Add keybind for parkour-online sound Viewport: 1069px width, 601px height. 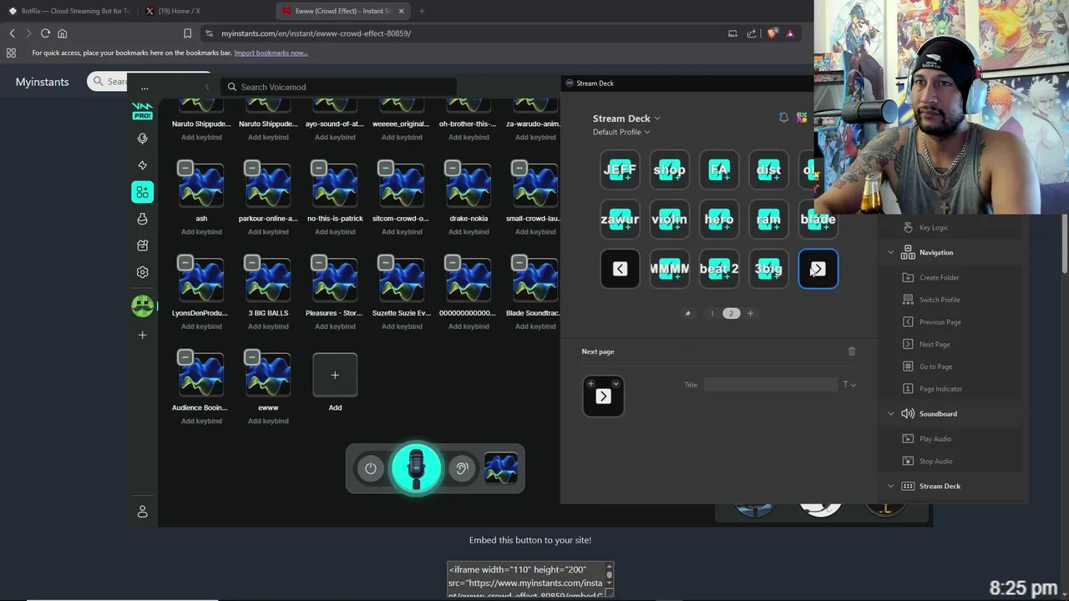pos(268,232)
